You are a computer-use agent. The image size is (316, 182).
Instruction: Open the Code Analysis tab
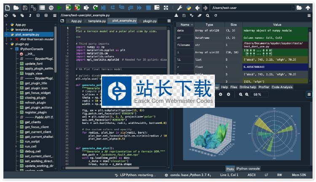282,87
